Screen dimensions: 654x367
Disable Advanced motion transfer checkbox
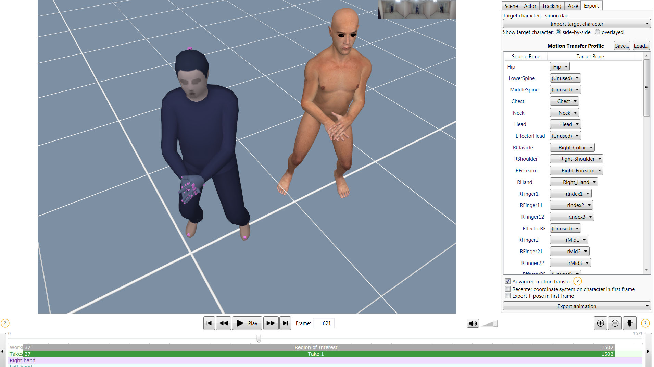(x=508, y=281)
